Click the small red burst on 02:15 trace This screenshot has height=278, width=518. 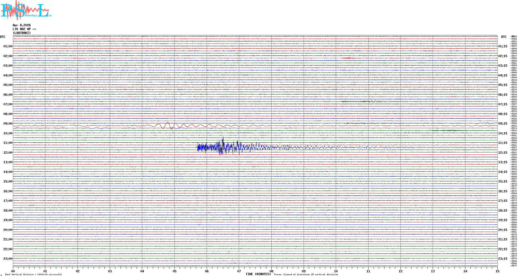(348, 58)
